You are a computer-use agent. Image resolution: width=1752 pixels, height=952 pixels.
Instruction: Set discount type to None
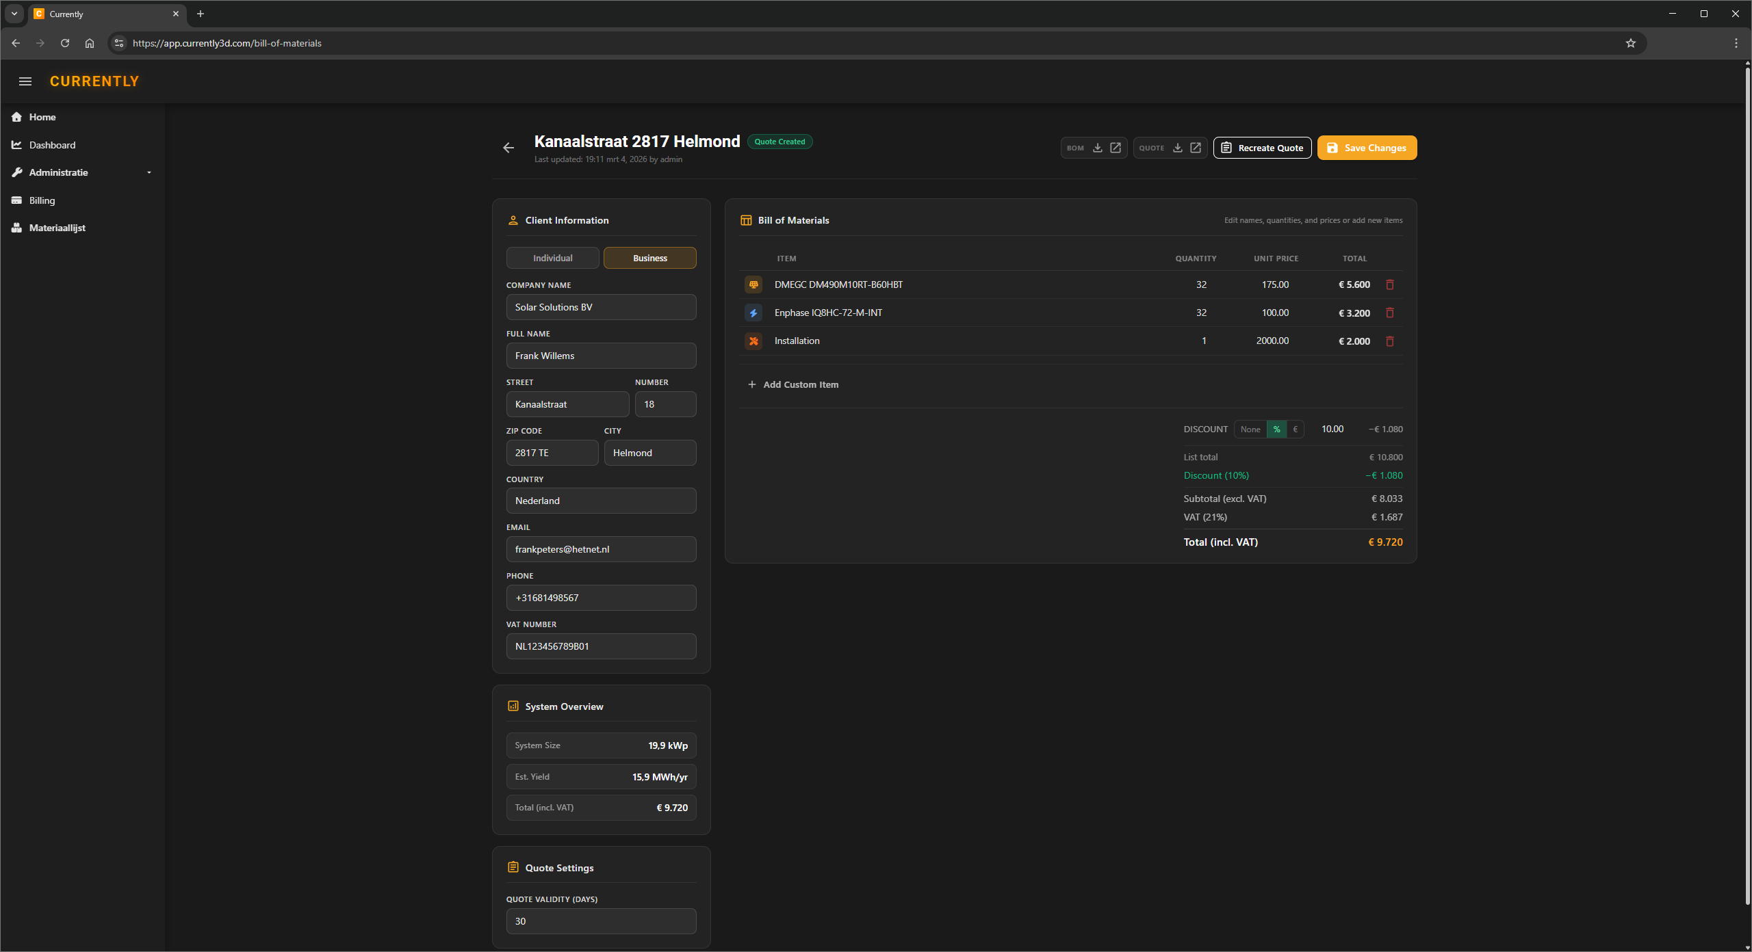click(x=1250, y=429)
